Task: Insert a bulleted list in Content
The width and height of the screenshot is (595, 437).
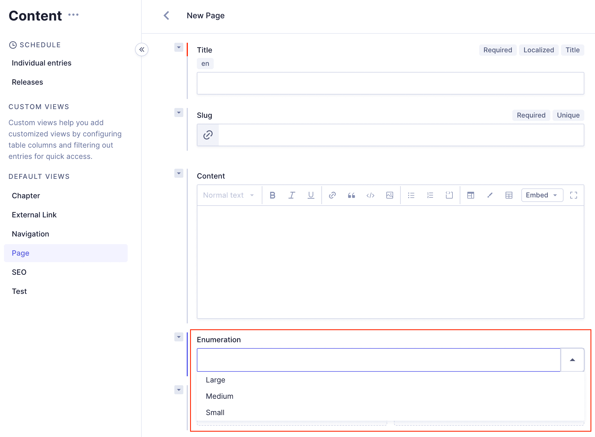Action: tap(411, 195)
